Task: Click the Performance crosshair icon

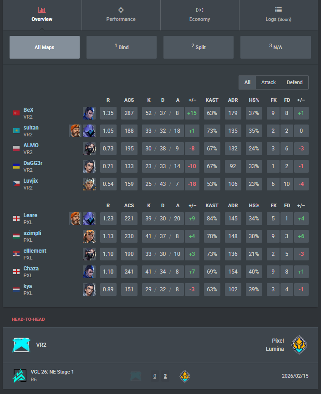Action: click(121, 10)
